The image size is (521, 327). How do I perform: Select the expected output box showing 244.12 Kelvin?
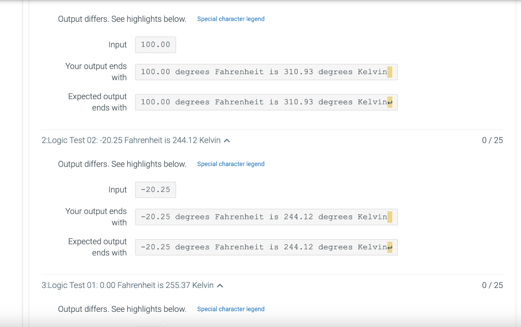pyautogui.click(x=266, y=247)
